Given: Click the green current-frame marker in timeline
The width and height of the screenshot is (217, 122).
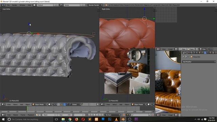Looking at the screenshot, I should pos(27,108).
